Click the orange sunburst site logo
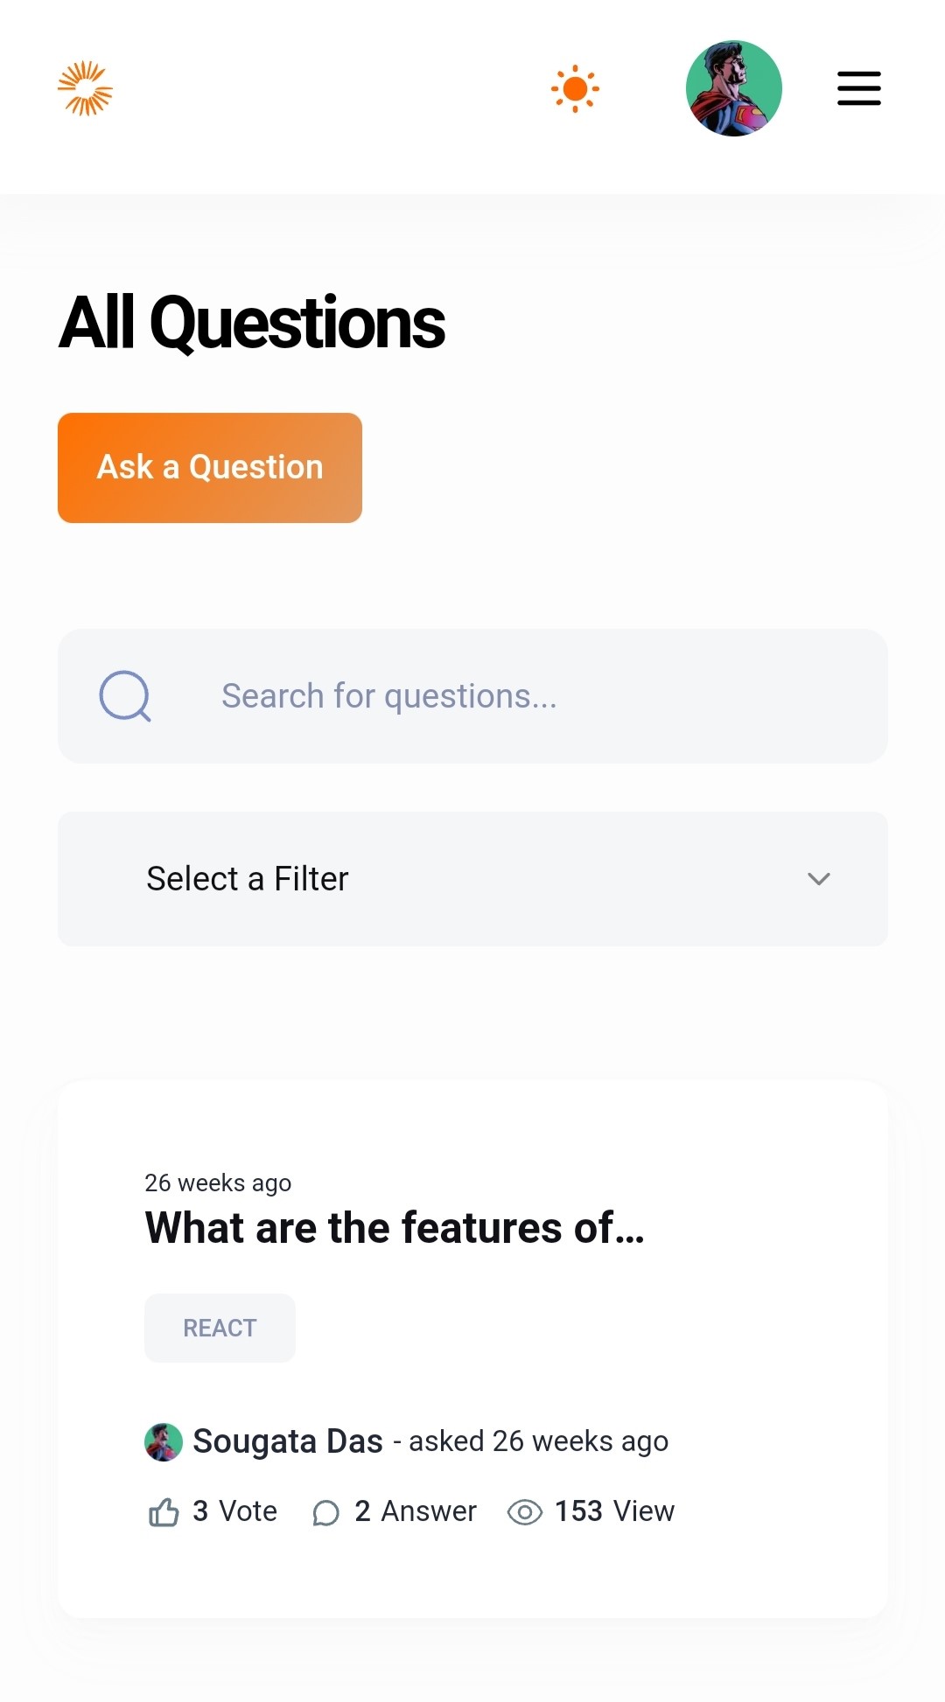This screenshot has width=945, height=1702. (x=85, y=88)
